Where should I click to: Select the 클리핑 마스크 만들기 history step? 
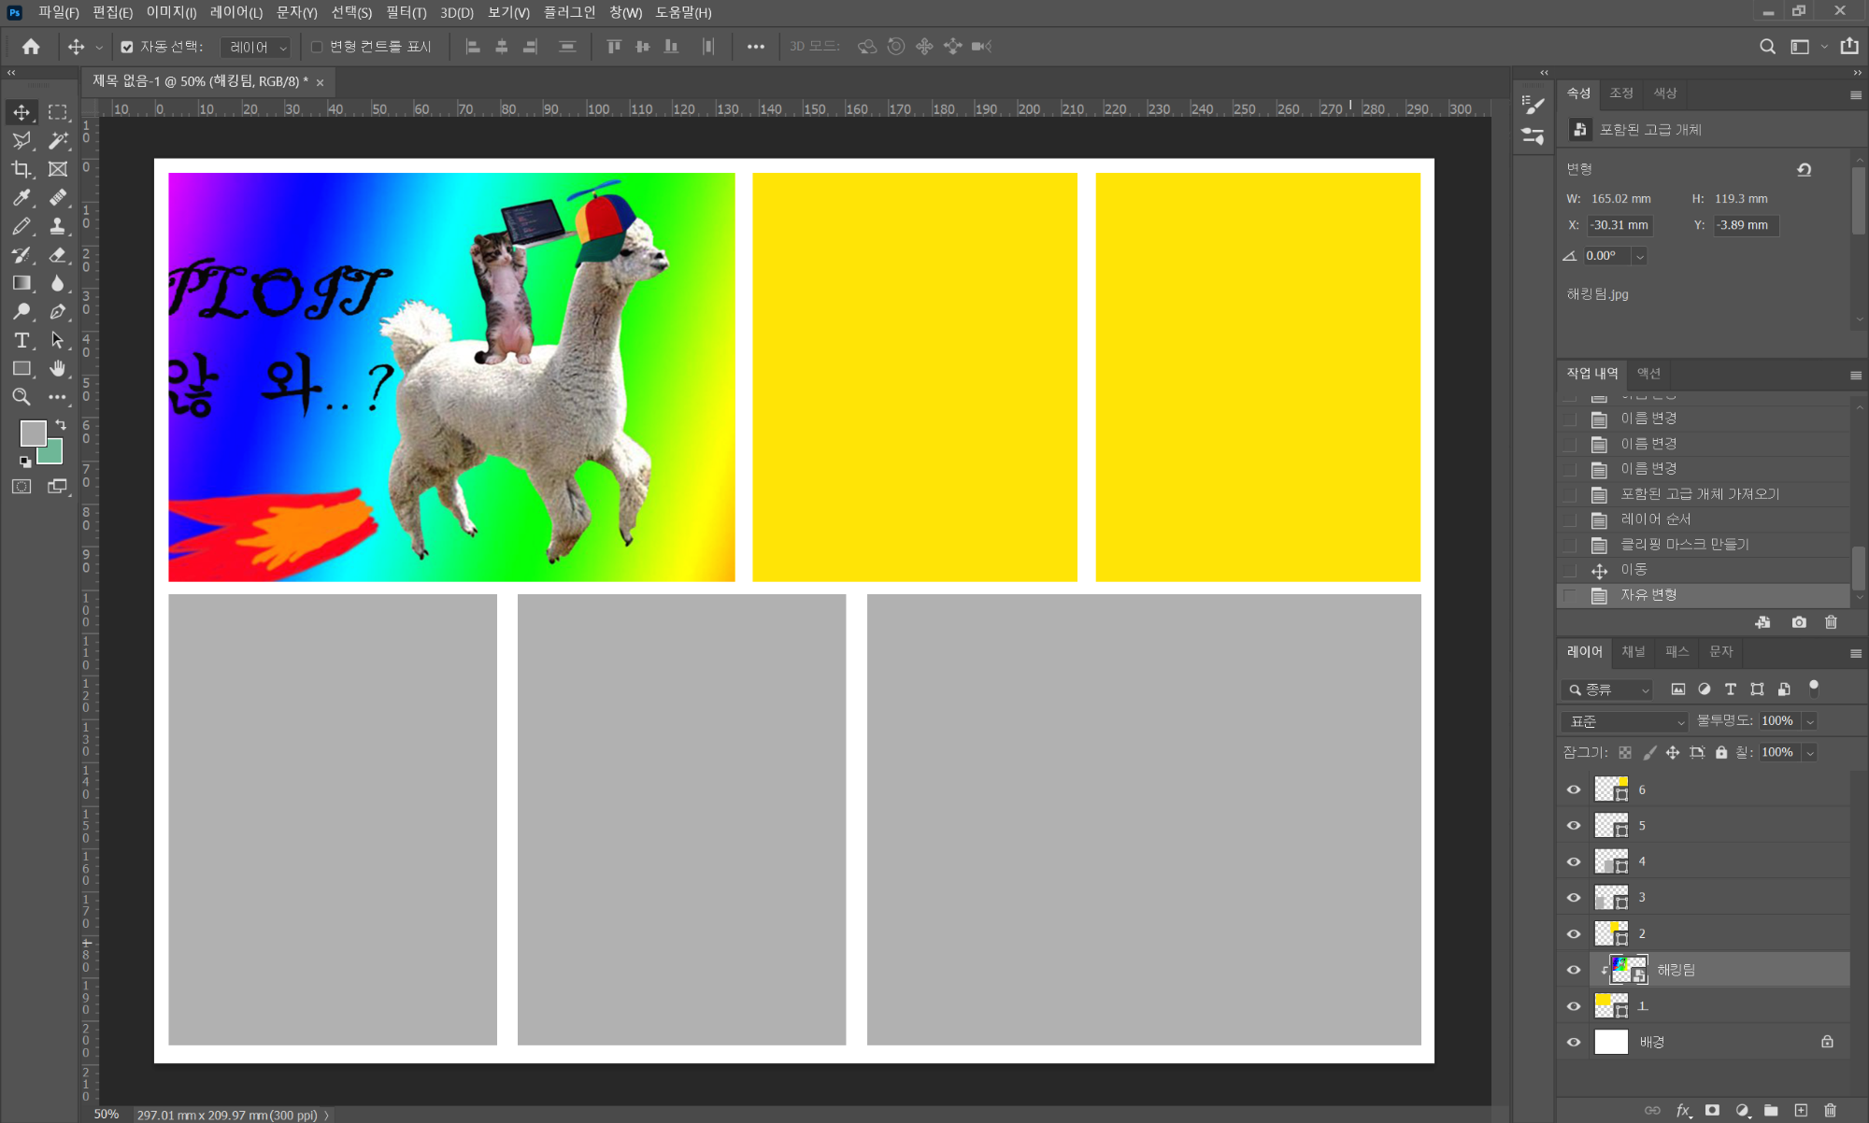(1684, 545)
